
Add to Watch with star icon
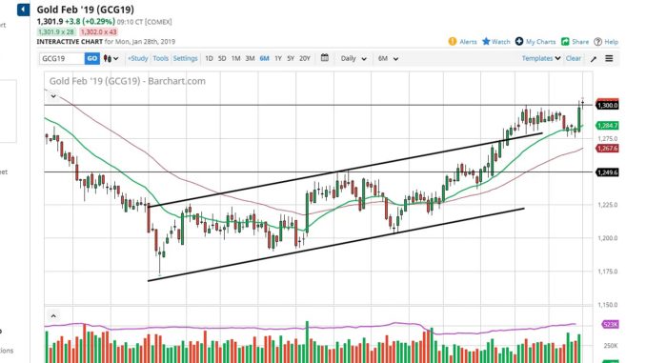486,42
